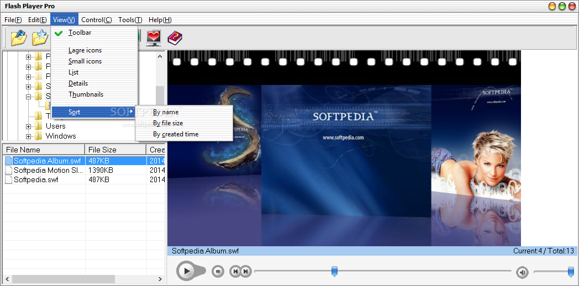
Task: Toggle the Toolbar checkmark menu item
Action: [94, 33]
